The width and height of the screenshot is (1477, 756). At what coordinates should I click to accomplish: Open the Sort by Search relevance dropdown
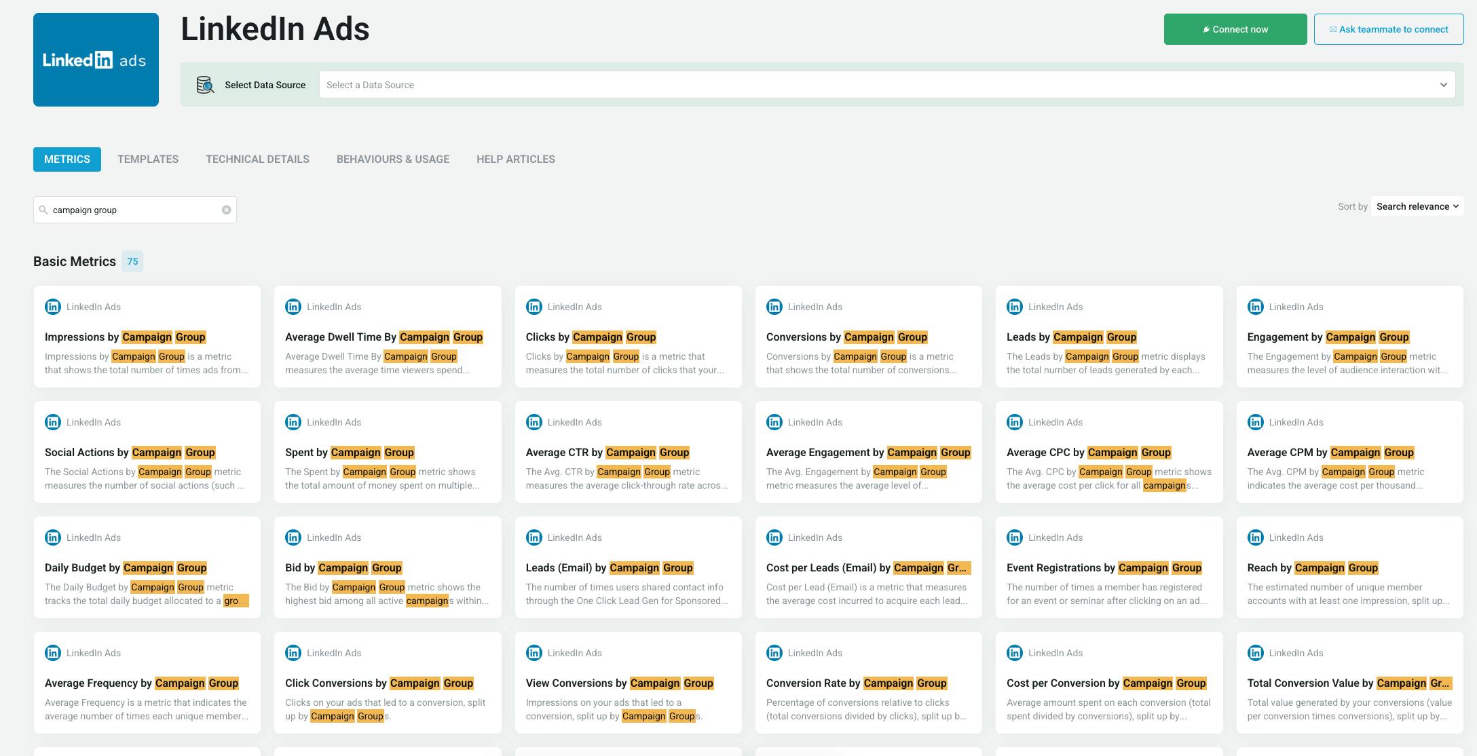pyautogui.click(x=1417, y=206)
